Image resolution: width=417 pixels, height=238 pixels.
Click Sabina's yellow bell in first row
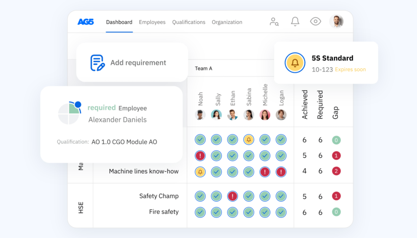249,140
